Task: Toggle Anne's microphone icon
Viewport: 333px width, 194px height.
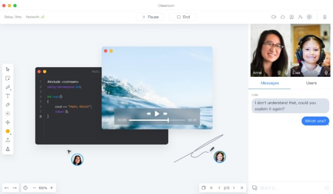Action: (x=286, y=73)
